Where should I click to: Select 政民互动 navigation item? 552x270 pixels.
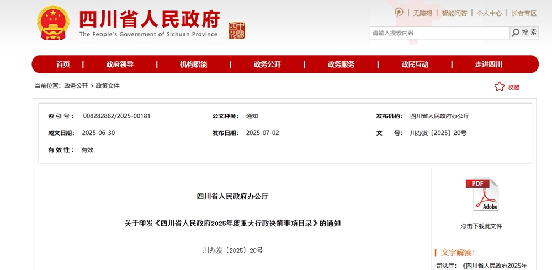415,64
